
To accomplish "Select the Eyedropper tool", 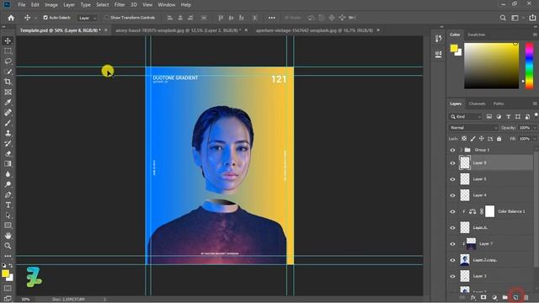I will click(x=8, y=103).
